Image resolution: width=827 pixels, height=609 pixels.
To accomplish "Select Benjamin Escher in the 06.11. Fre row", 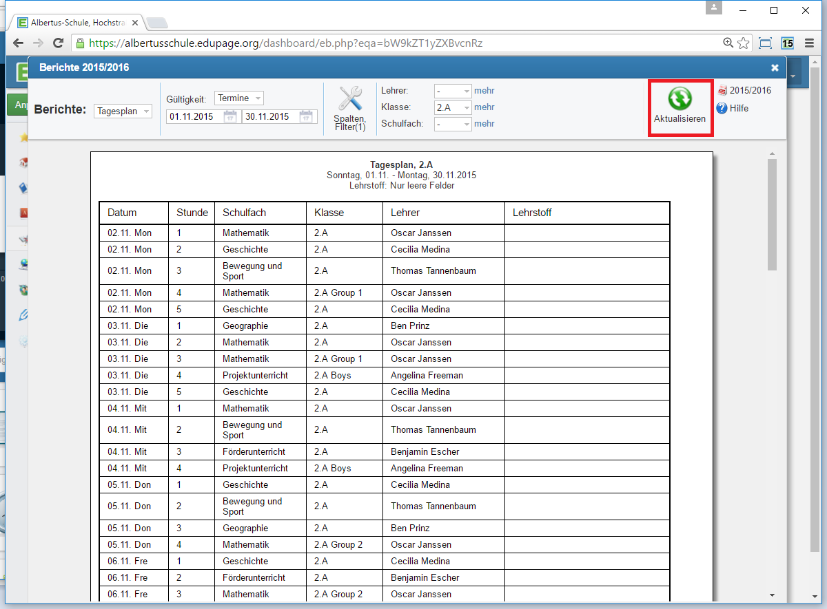I will [425, 577].
